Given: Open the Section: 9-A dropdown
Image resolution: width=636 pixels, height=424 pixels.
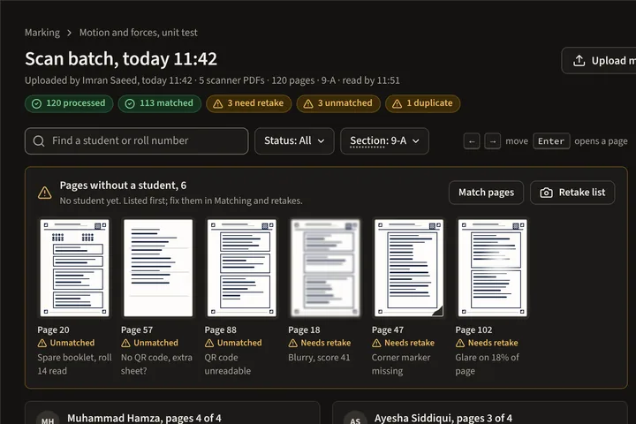Looking at the screenshot, I should click(x=384, y=140).
